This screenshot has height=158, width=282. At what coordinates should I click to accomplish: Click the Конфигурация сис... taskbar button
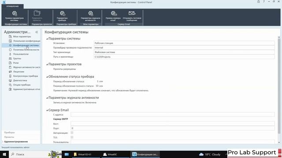[x=145, y=154]
